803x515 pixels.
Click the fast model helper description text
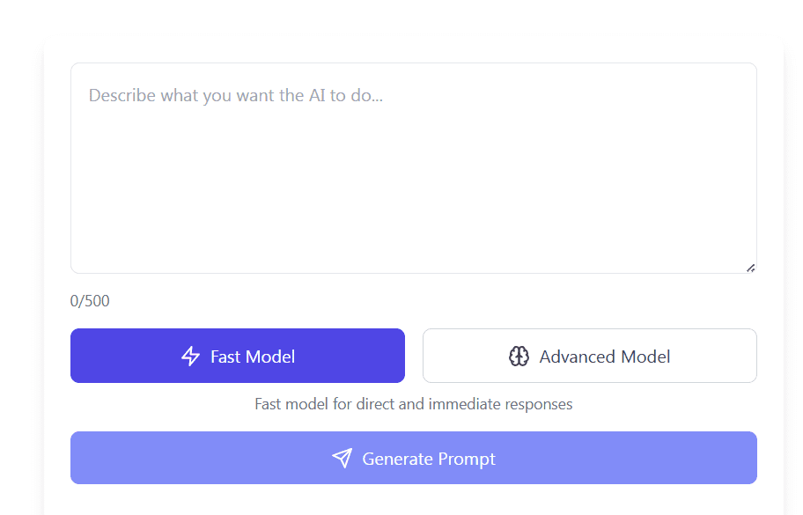413,403
